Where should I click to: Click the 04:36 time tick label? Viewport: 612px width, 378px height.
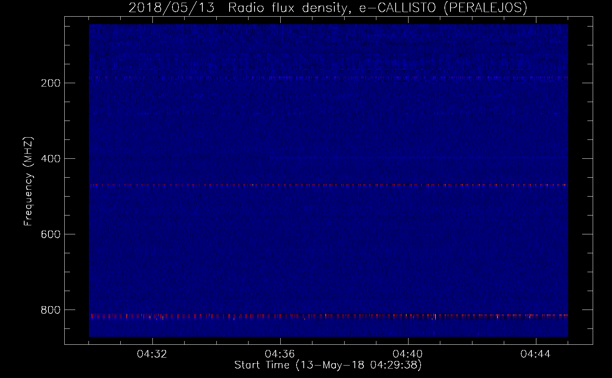(280, 354)
